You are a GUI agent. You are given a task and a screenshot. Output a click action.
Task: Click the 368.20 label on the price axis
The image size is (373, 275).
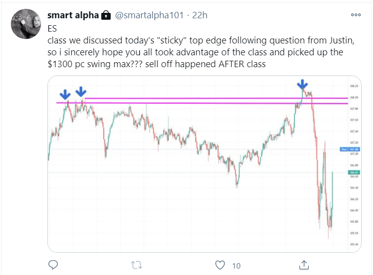pos(355,86)
